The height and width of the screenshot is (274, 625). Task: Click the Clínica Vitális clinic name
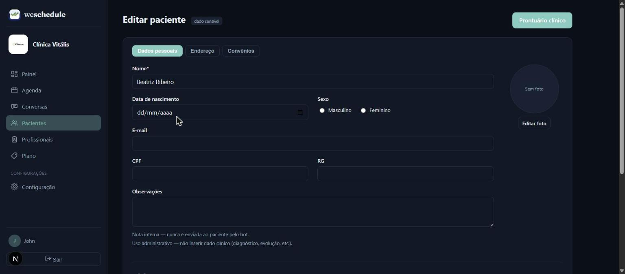click(x=51, y=44)
